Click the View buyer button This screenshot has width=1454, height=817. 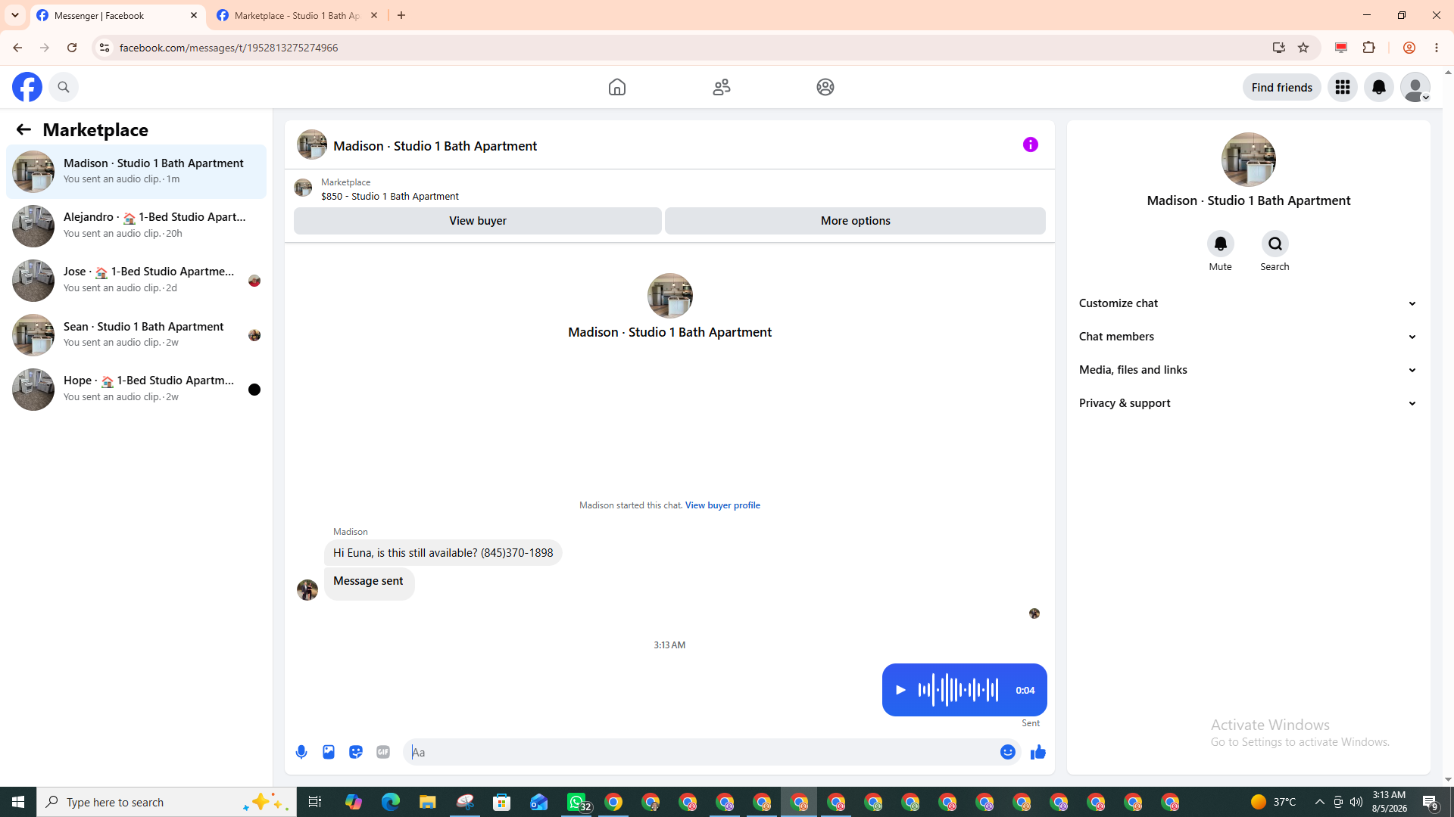[x=478, y=221]
